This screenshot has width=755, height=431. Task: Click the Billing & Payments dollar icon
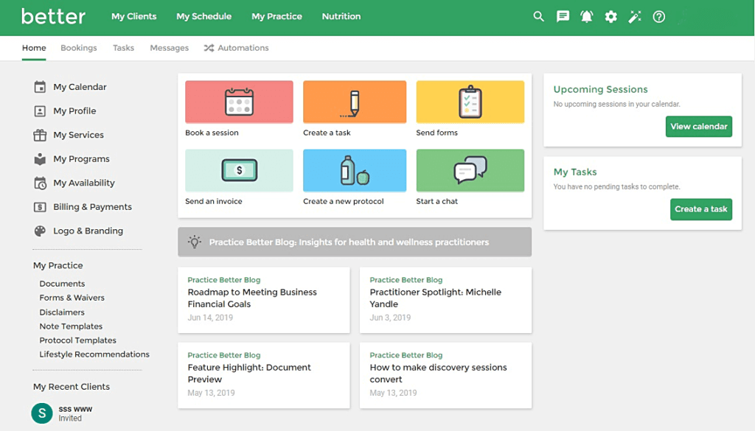(40, 207)
